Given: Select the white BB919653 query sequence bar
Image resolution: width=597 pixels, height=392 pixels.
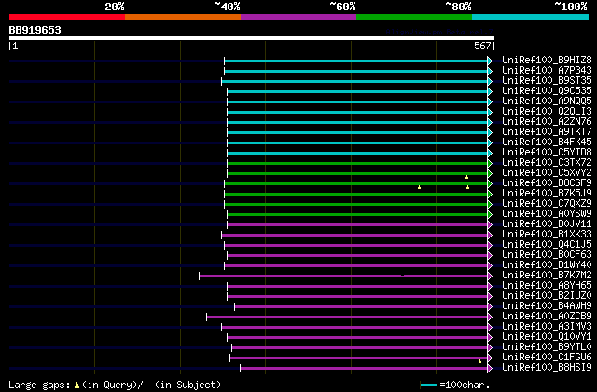Looking at the screenshot, I should pos(252,38).
